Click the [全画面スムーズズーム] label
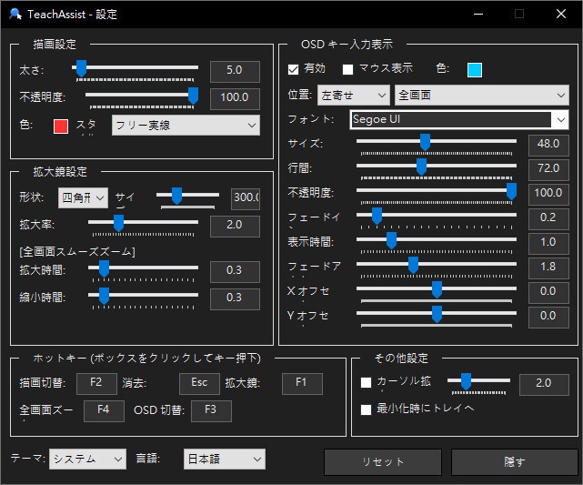Screen dimensions: 583x485 click(x=77, y=252)
